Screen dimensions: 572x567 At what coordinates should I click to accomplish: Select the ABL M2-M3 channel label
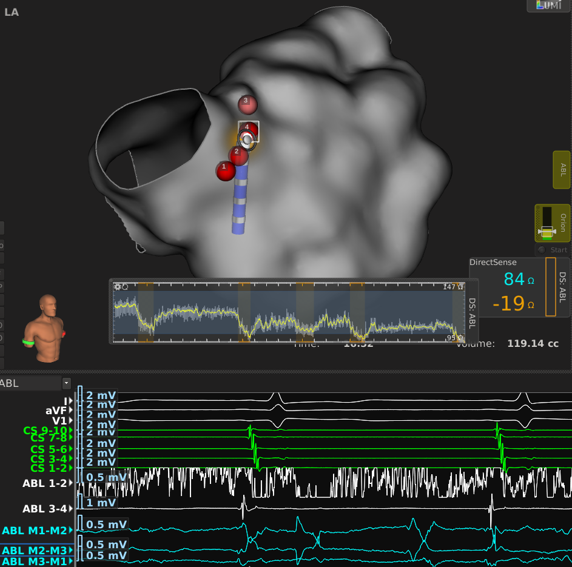point(34,550)
